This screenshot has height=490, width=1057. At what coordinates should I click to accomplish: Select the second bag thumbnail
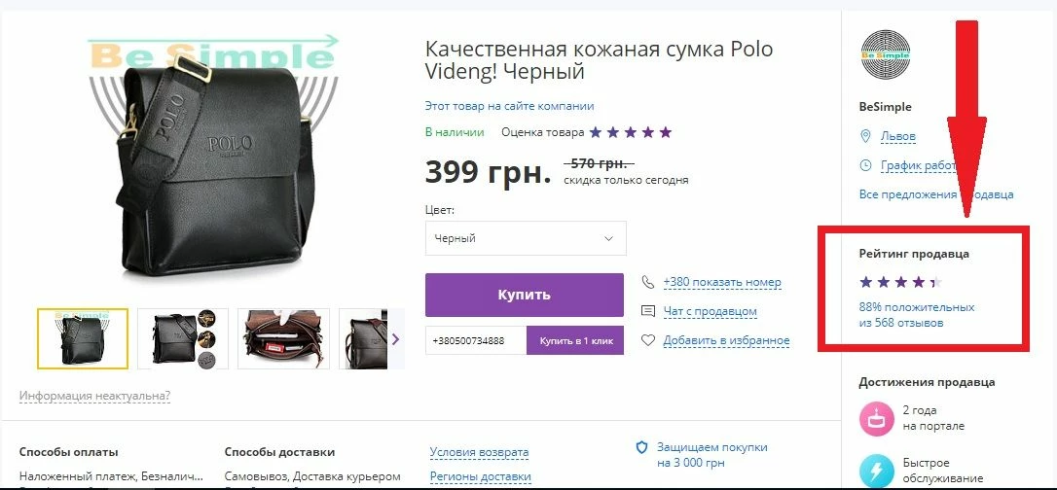click(x=183, y=338)
